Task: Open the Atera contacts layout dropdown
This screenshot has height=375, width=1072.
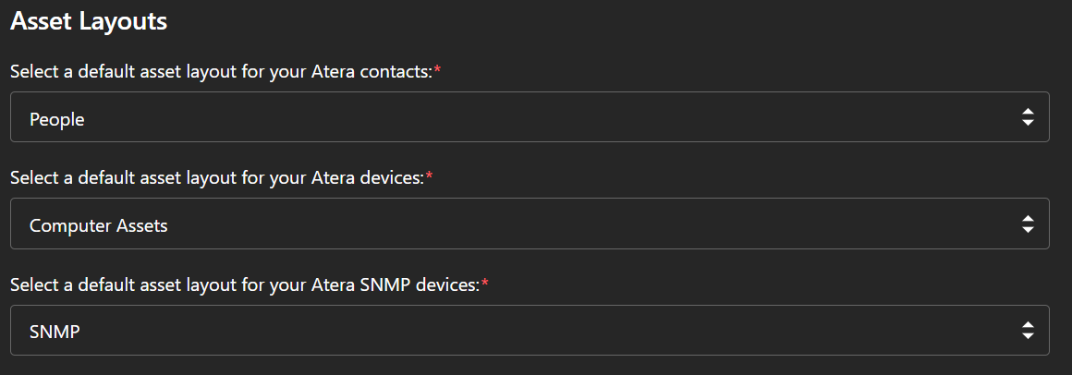Action: click(x=529, y=117)
